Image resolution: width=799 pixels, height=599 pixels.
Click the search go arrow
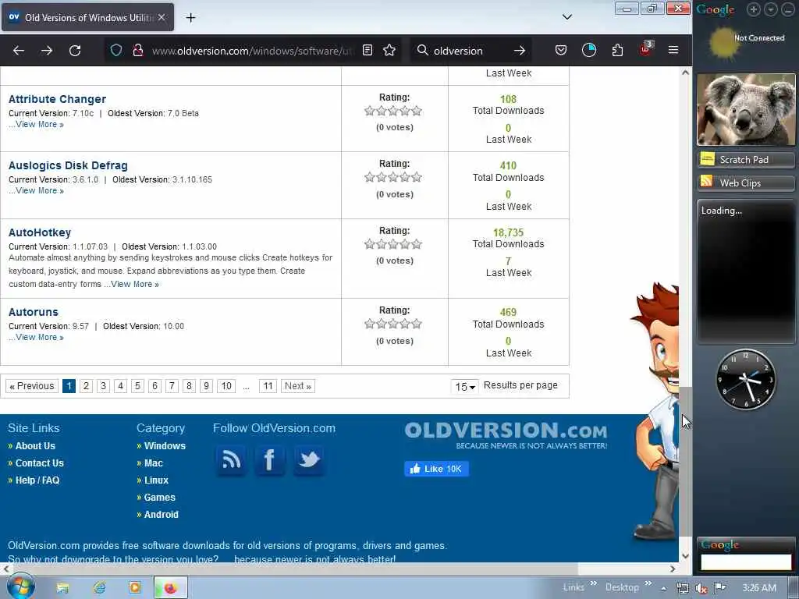[x=519, y=51]
